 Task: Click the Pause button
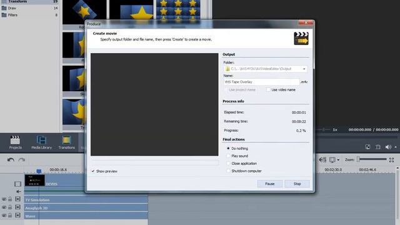click(269, 184)
